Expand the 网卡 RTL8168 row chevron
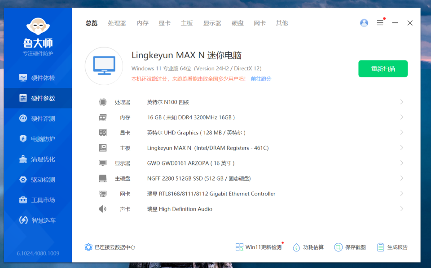The width and height of the screenshot is (431, 268). 401,194
